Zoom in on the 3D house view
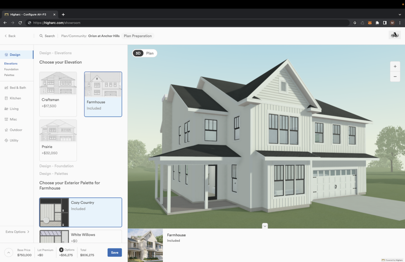The image size is (405, 262). (395, 67)
